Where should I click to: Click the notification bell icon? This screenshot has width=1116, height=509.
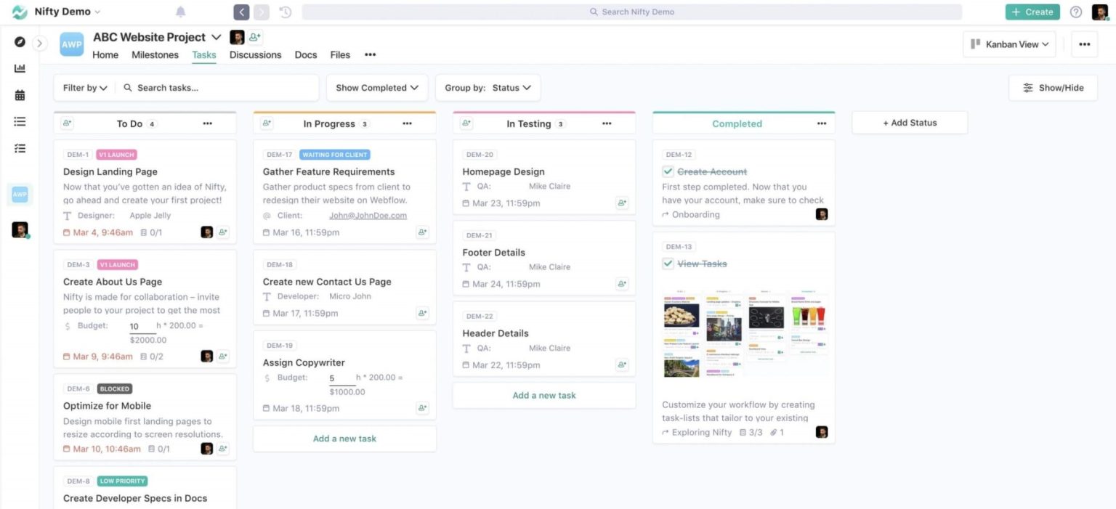coord(180,12)
